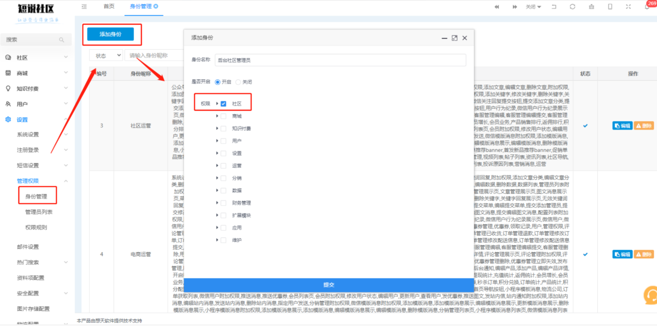Screen dimensions: 657x326
Task: Check the 知识付费 permission checkbox
Action: pyautogui.click(x=224, y=129)
